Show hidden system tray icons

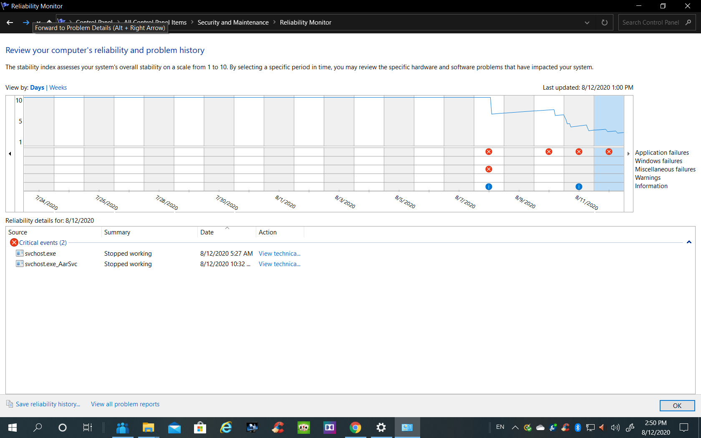(x=515, y=428)
